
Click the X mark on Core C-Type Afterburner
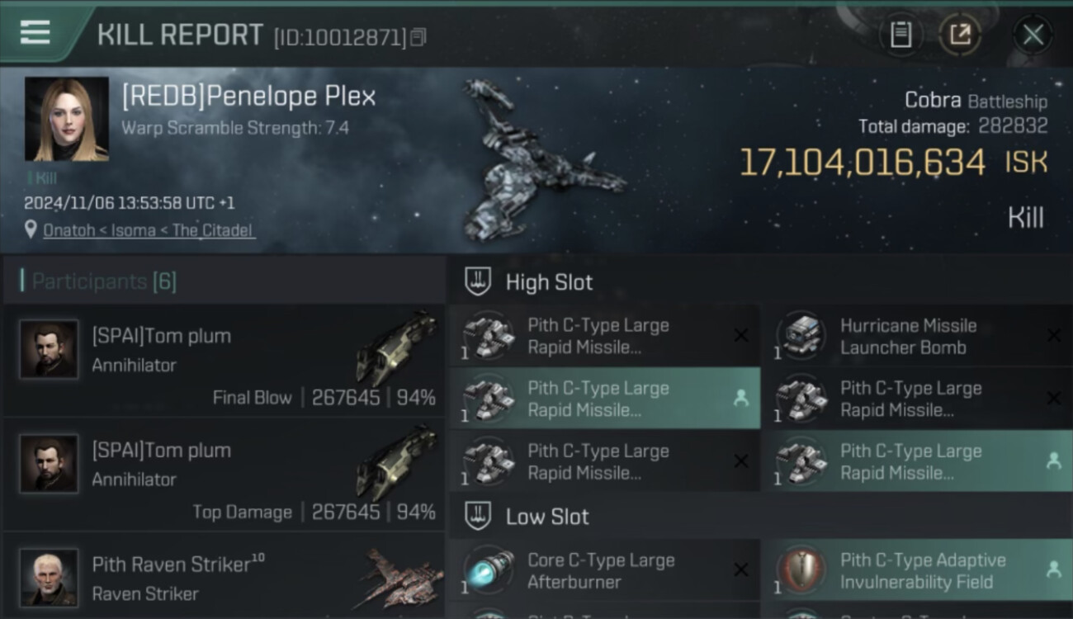(x=741, y=569)
